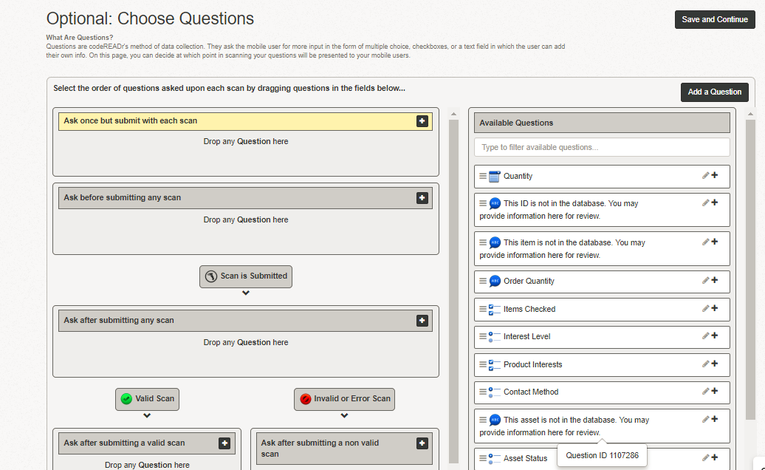Click the Interest Level radio-type icon

pyautogui.click(x=494, y=337)
